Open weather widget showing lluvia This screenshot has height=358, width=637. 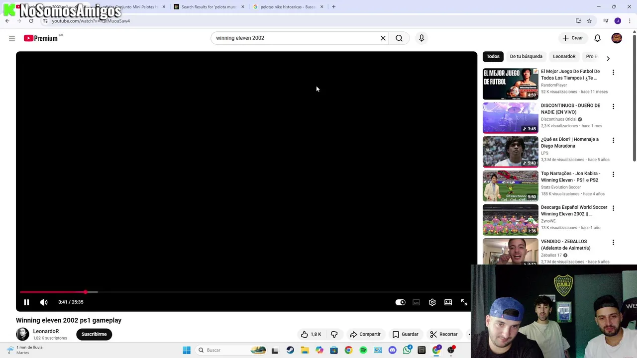coord(25,350)
